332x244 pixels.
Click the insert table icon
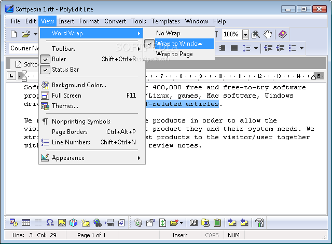click(26, 223)
